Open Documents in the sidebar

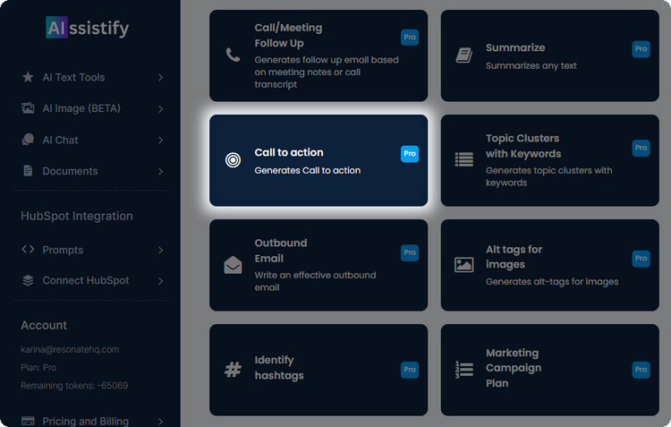point(70,171)
